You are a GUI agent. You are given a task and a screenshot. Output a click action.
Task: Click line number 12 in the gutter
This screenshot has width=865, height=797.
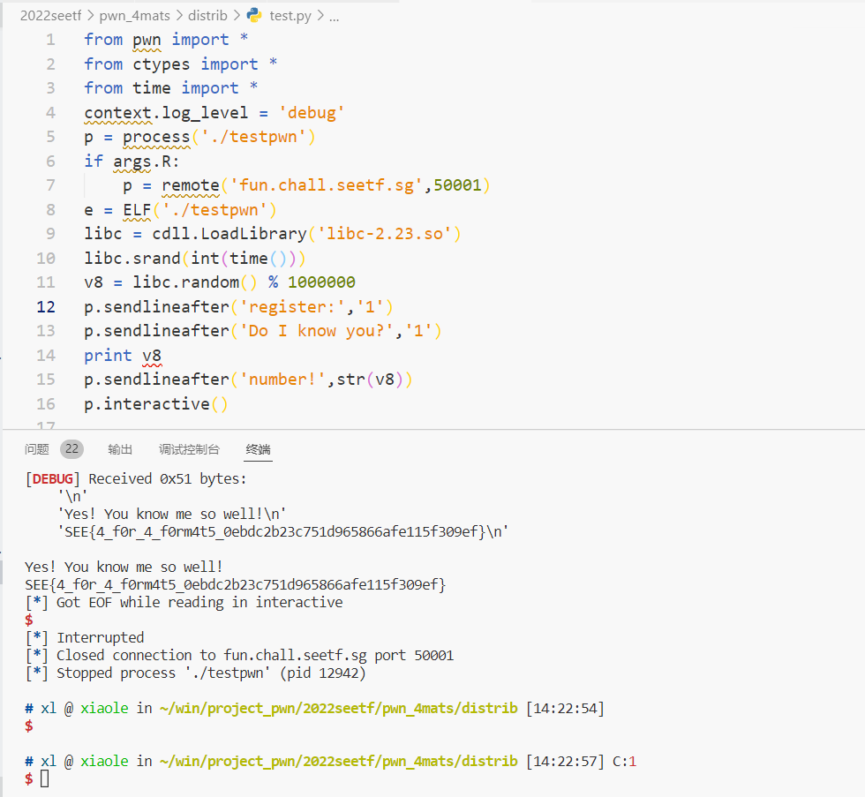pos(46,306)
